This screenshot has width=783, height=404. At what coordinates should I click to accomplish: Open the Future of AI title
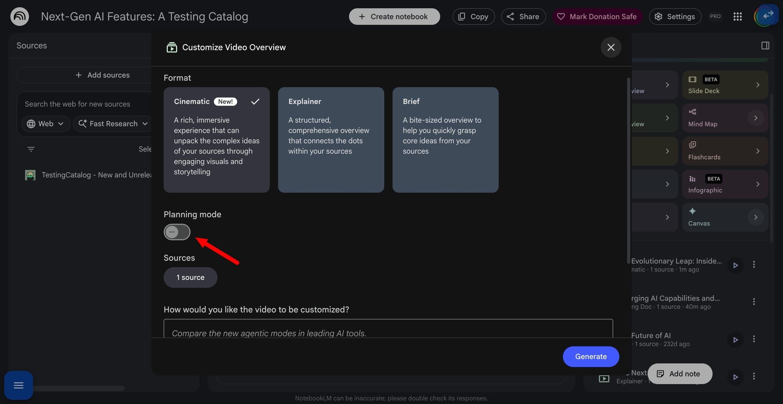point(651,335)
